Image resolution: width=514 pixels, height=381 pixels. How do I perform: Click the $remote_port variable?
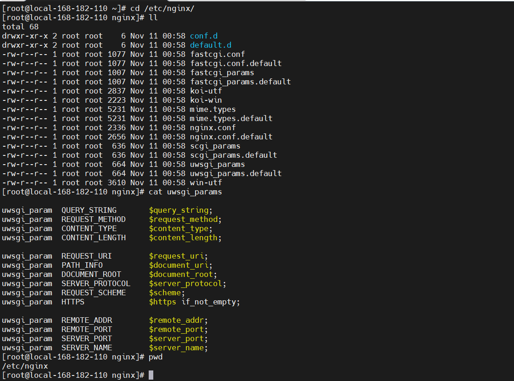(x=176, y=330)
